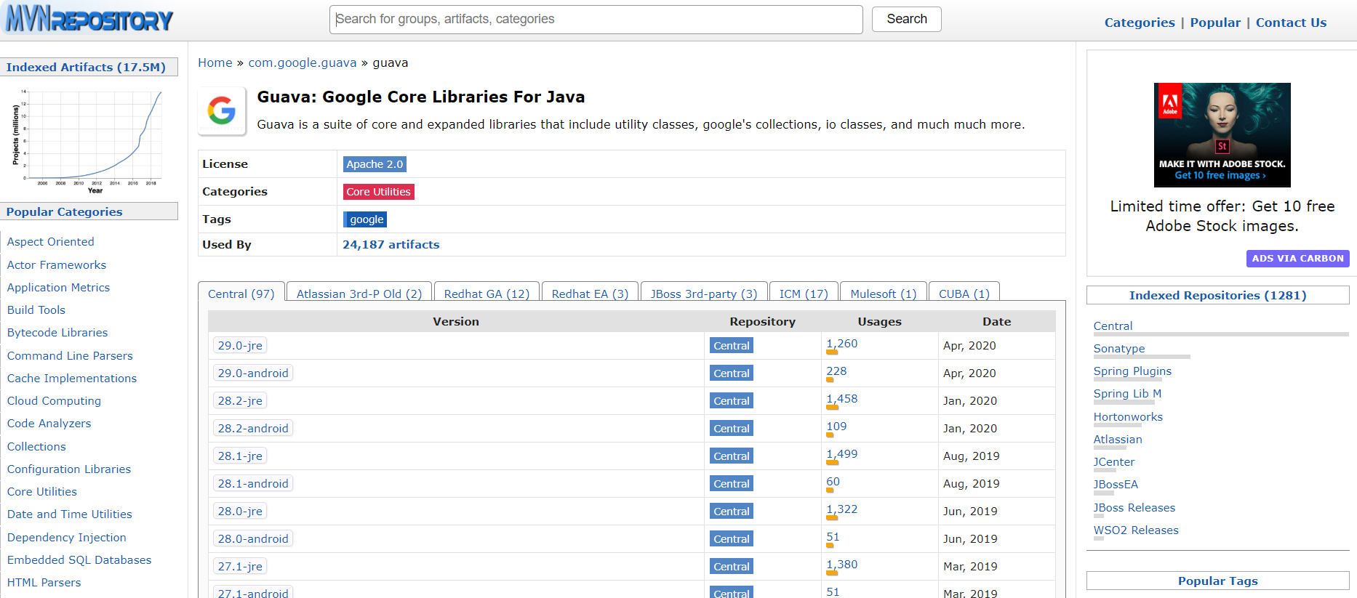Open the Adobe Stock ad image
Image resolution: width=1357 pixels, height=598 pixels.
tap(1222, 134)
